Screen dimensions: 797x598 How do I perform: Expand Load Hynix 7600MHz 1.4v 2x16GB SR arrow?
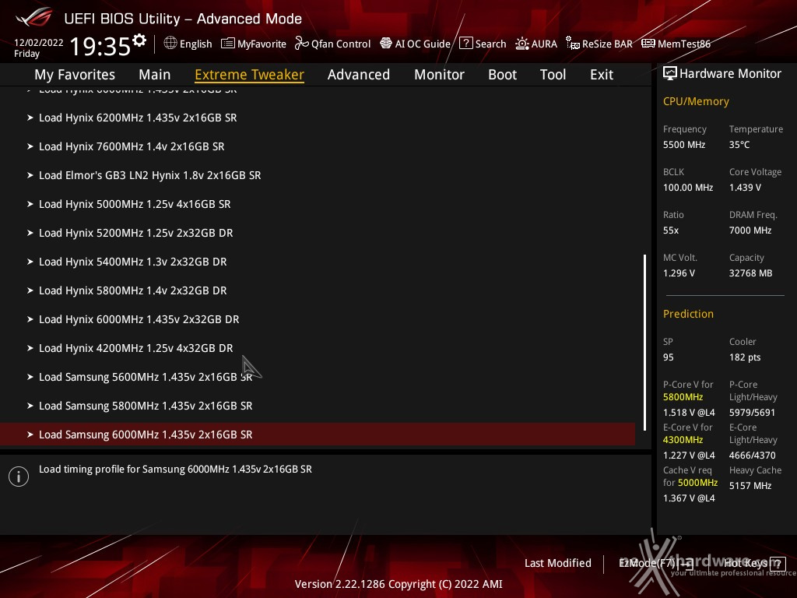[30, 146]
